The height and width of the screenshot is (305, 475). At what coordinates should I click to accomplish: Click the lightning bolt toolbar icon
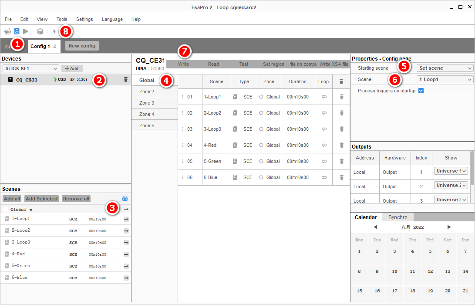tap(54, 31)
